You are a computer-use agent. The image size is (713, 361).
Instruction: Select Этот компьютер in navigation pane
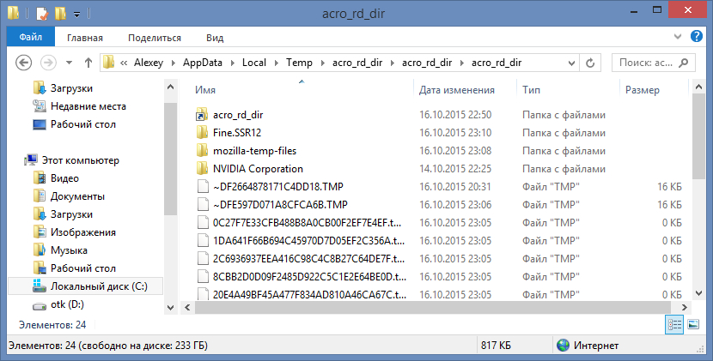[81, 160]
